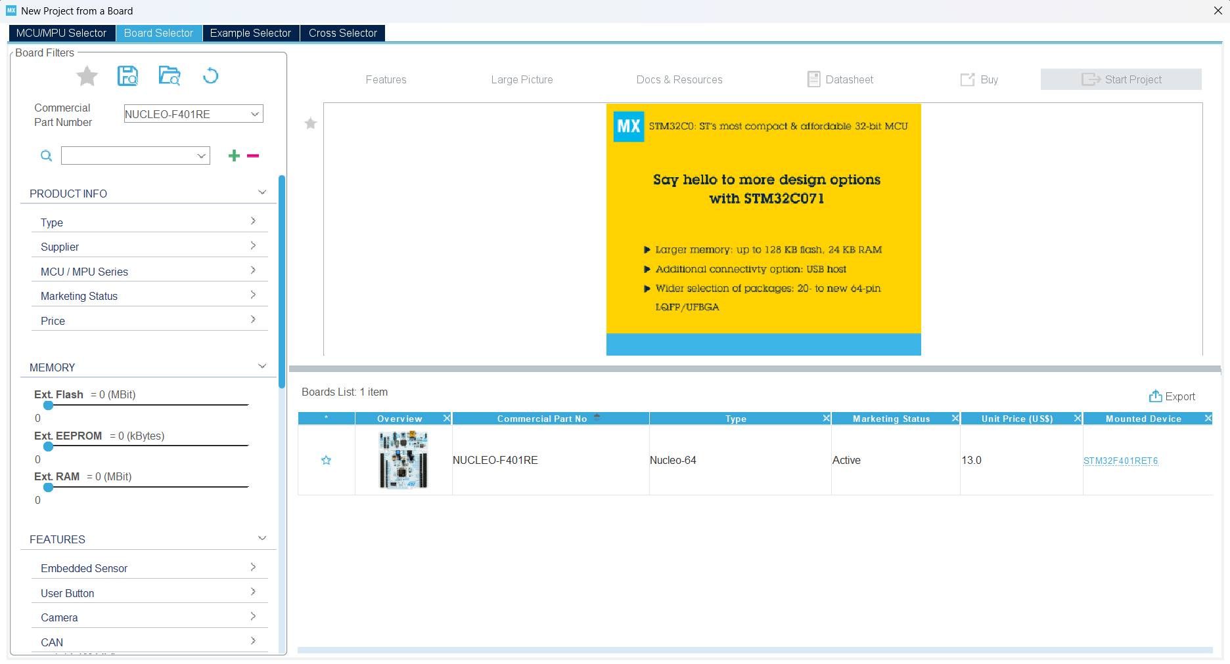Sort by Commercial Part No arrow icon
The width and height of the screenshot is (1230, 664).
pos(597,417)
